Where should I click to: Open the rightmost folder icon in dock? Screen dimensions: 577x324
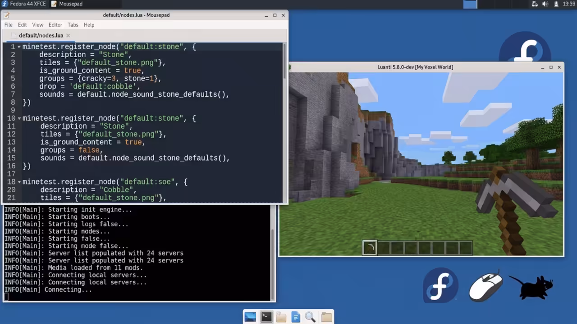tap(327, 317)
